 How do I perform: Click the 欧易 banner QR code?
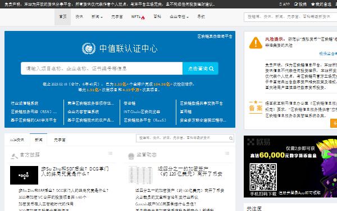tap(263, 177)
